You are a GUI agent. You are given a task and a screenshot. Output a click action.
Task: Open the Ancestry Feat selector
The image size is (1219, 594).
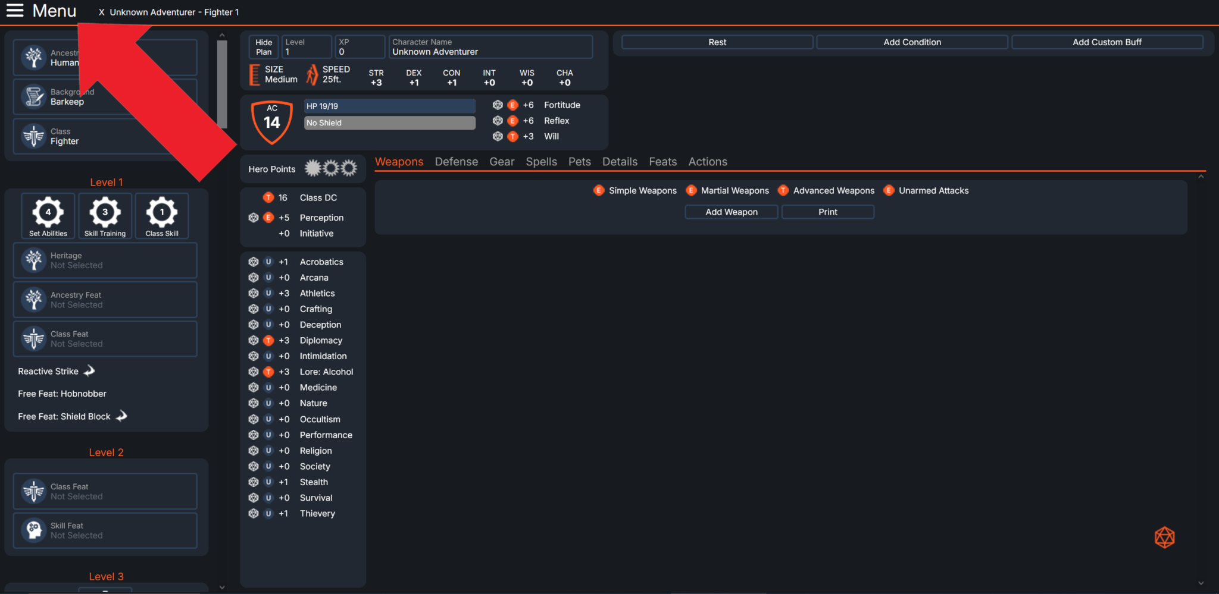pos(105,300)
